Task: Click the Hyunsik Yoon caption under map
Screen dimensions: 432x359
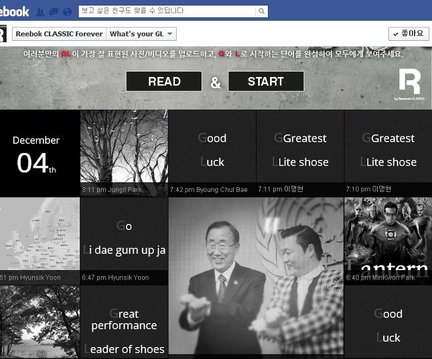Action: point(30,277)
